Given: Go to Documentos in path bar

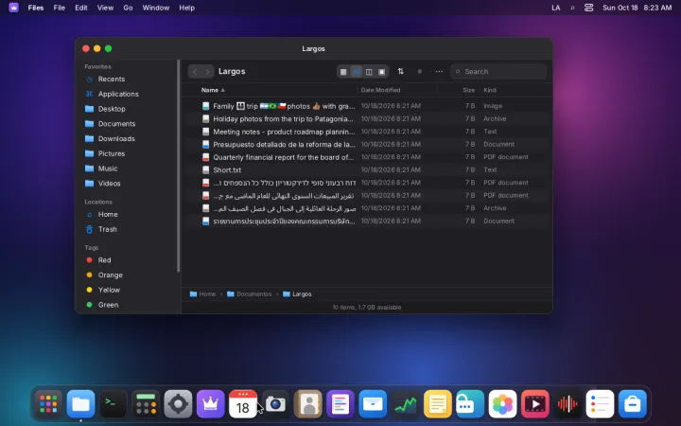Looking at the screenshot, I should 250,293.
